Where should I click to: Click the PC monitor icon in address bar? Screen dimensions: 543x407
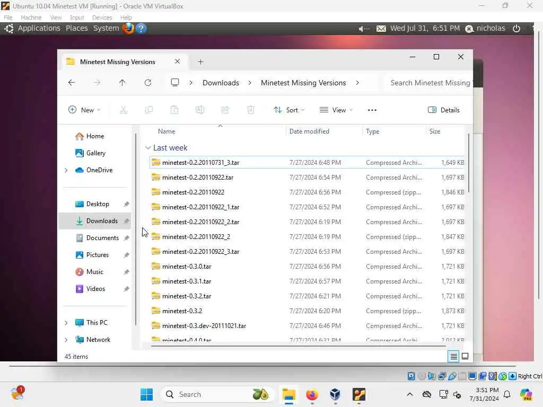(x=175, y=82)
